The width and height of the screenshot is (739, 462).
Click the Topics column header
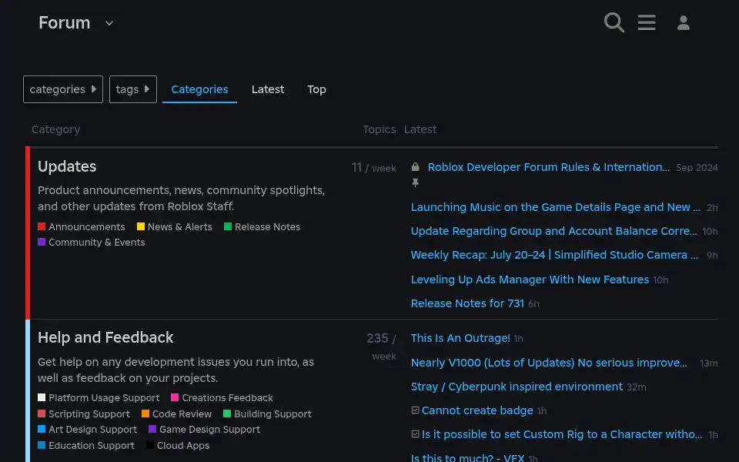pyautogui.click(x=380, y=129)
